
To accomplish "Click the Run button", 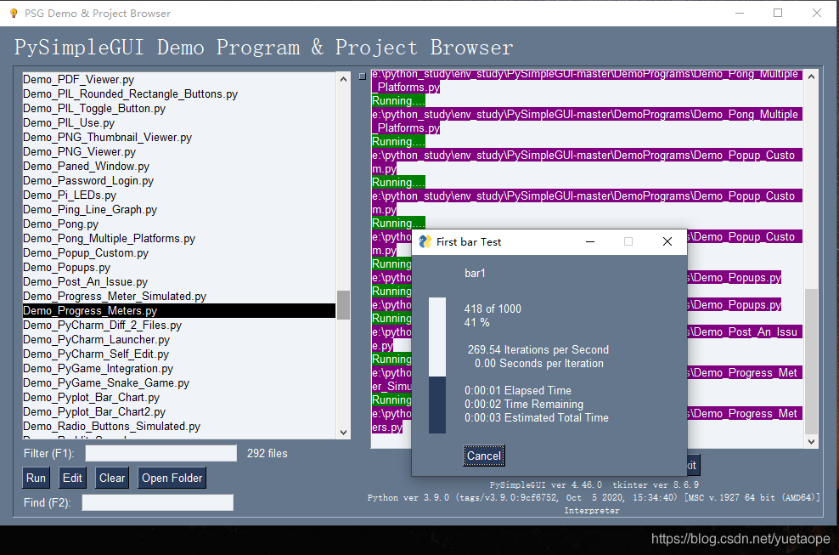I will tap(36, 478).
